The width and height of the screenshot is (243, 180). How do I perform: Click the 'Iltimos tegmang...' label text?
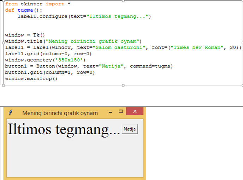64,129
